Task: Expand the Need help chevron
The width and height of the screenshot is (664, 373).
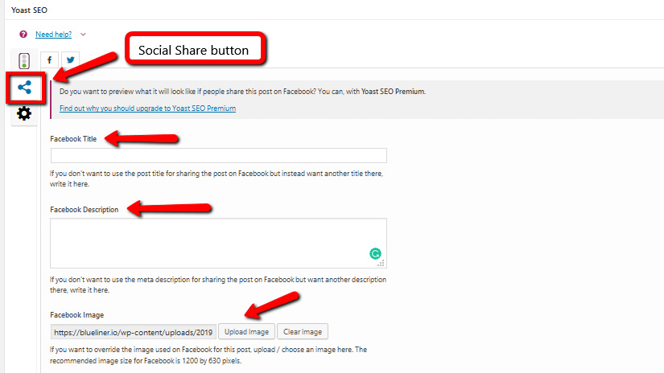Action: click(x=83, y=35)
